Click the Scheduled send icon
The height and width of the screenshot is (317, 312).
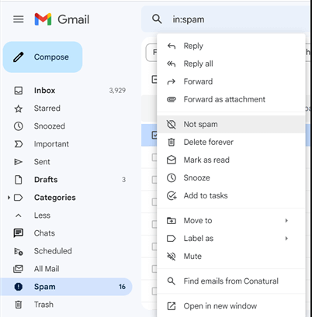point(19,251)
